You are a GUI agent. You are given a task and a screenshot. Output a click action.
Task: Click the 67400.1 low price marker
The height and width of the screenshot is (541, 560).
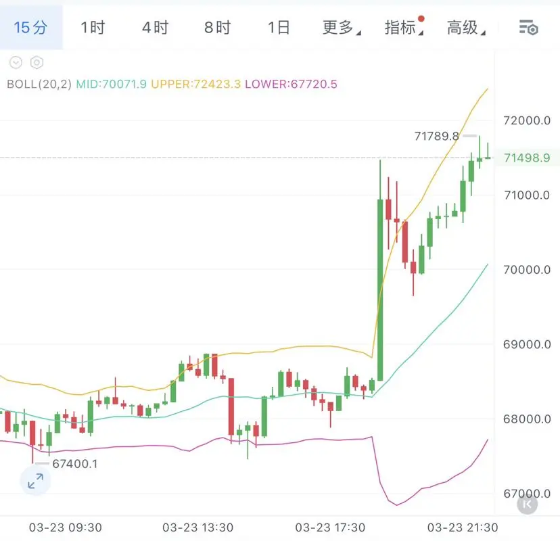click(74, 463)
